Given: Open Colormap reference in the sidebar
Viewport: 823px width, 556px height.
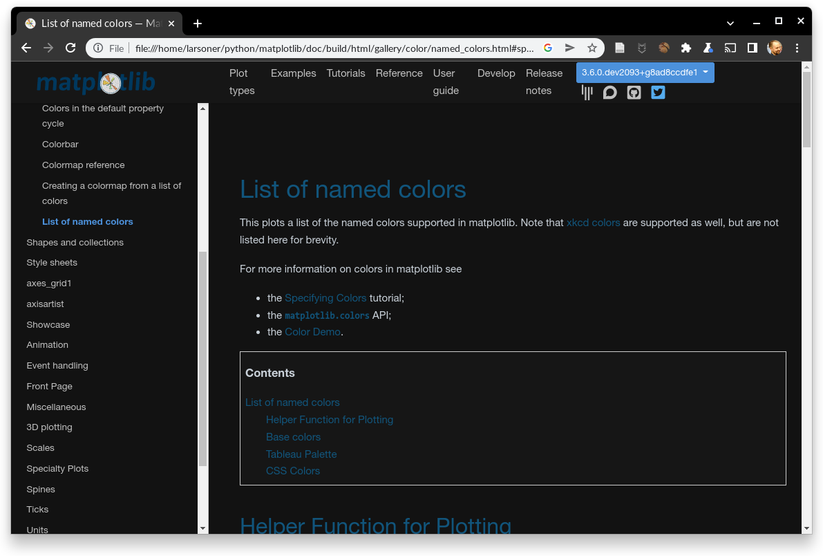Looking at the screenshot, I should pyautogui.click(x=84, y=165).
